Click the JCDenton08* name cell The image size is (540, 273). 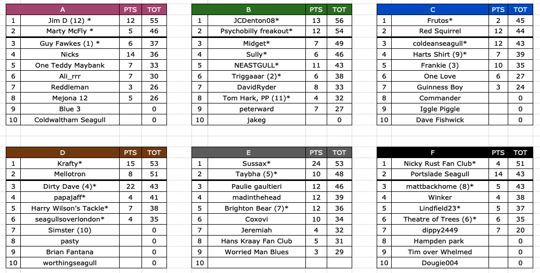pyautogui.click(x=256, y=20)
